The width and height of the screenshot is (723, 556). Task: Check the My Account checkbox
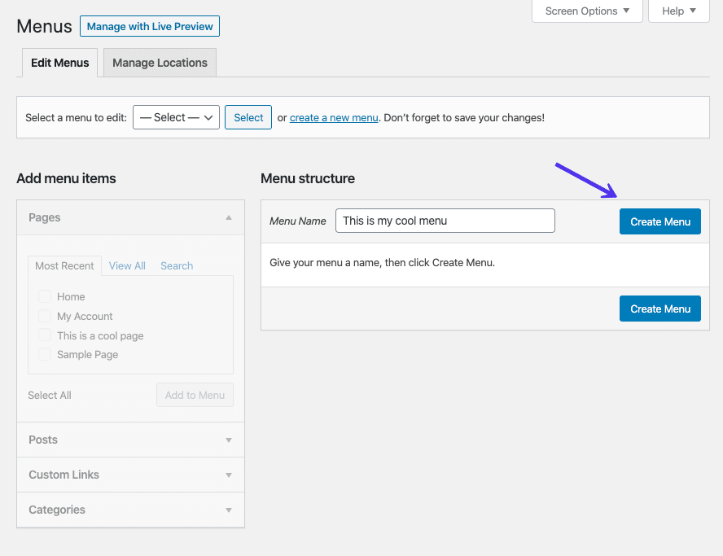tap(44, 316)
